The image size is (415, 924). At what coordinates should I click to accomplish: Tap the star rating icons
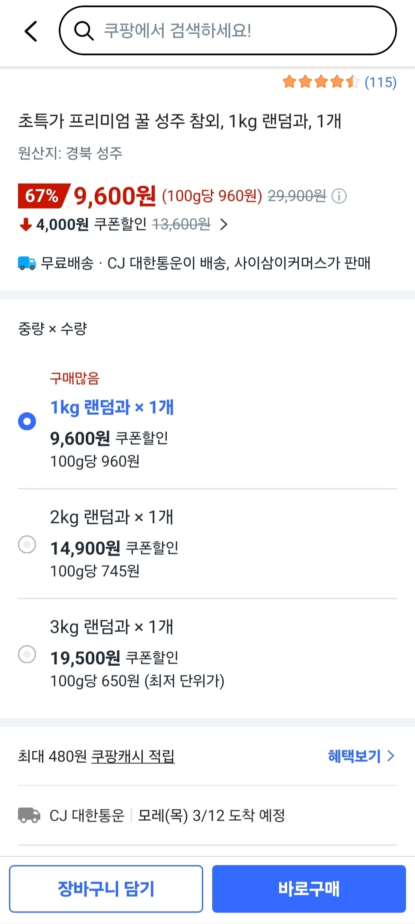pyautogui.click(x=320, y=82)
